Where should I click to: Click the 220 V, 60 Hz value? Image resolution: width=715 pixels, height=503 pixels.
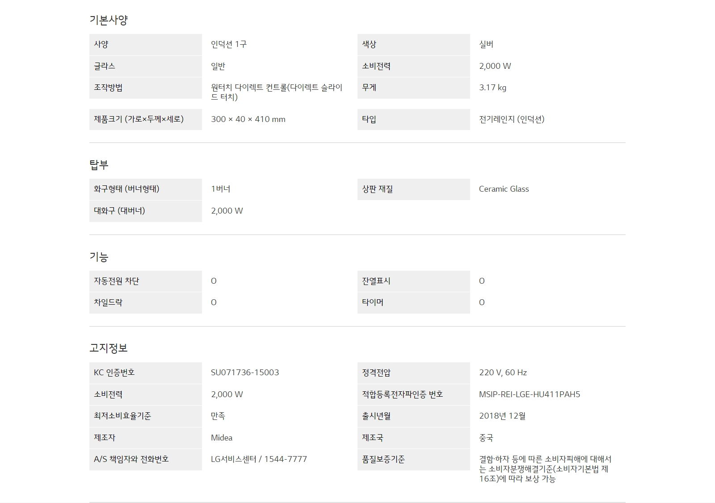[503, 373]
